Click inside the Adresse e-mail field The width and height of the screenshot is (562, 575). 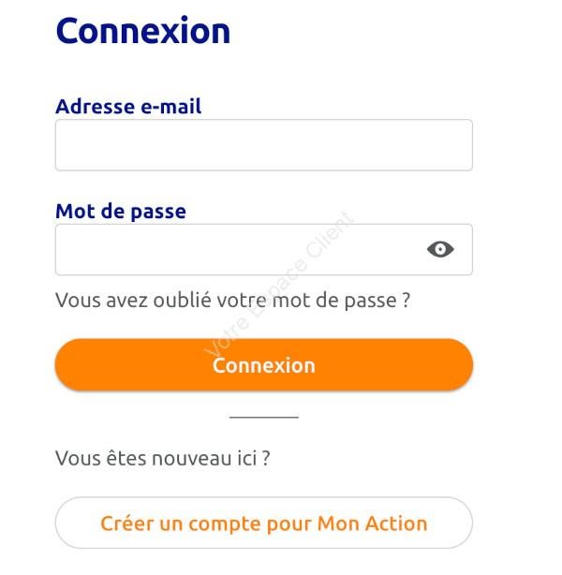264,145
